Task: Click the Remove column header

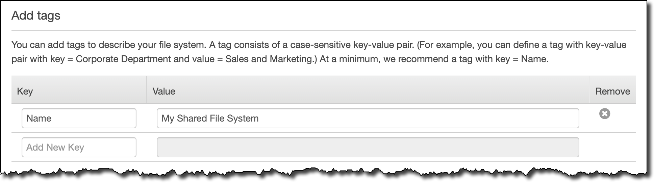Action: point(612,91)
